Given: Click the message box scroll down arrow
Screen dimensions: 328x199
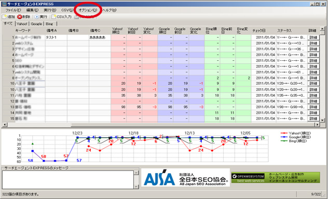Looking at the screenshot, I should click(136, 187).
